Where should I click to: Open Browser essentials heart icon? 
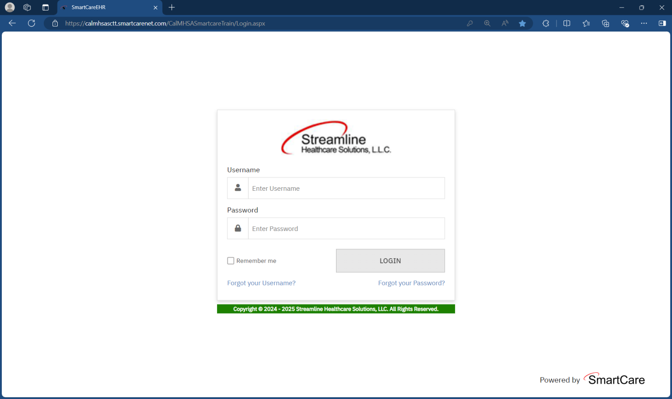click(625, 23)
